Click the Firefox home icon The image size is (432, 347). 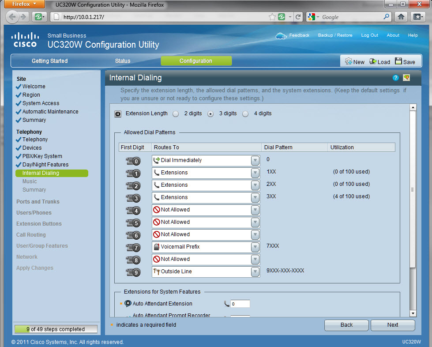point(401,17)
